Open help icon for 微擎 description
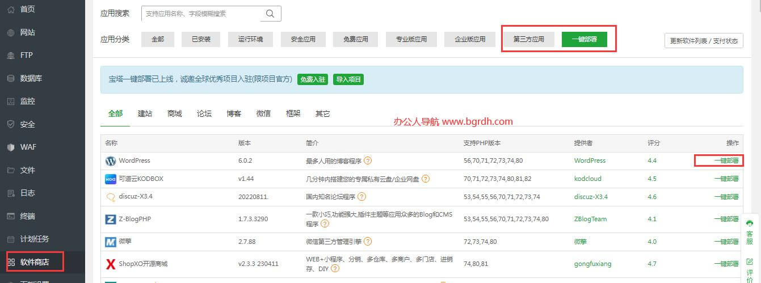This screenshot has width=761, height=283. coord(368,242)
